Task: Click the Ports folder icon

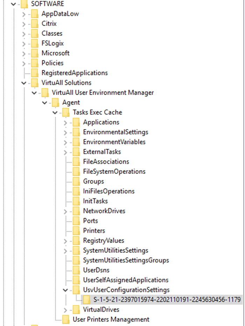Action: click(x=76, y=221)
